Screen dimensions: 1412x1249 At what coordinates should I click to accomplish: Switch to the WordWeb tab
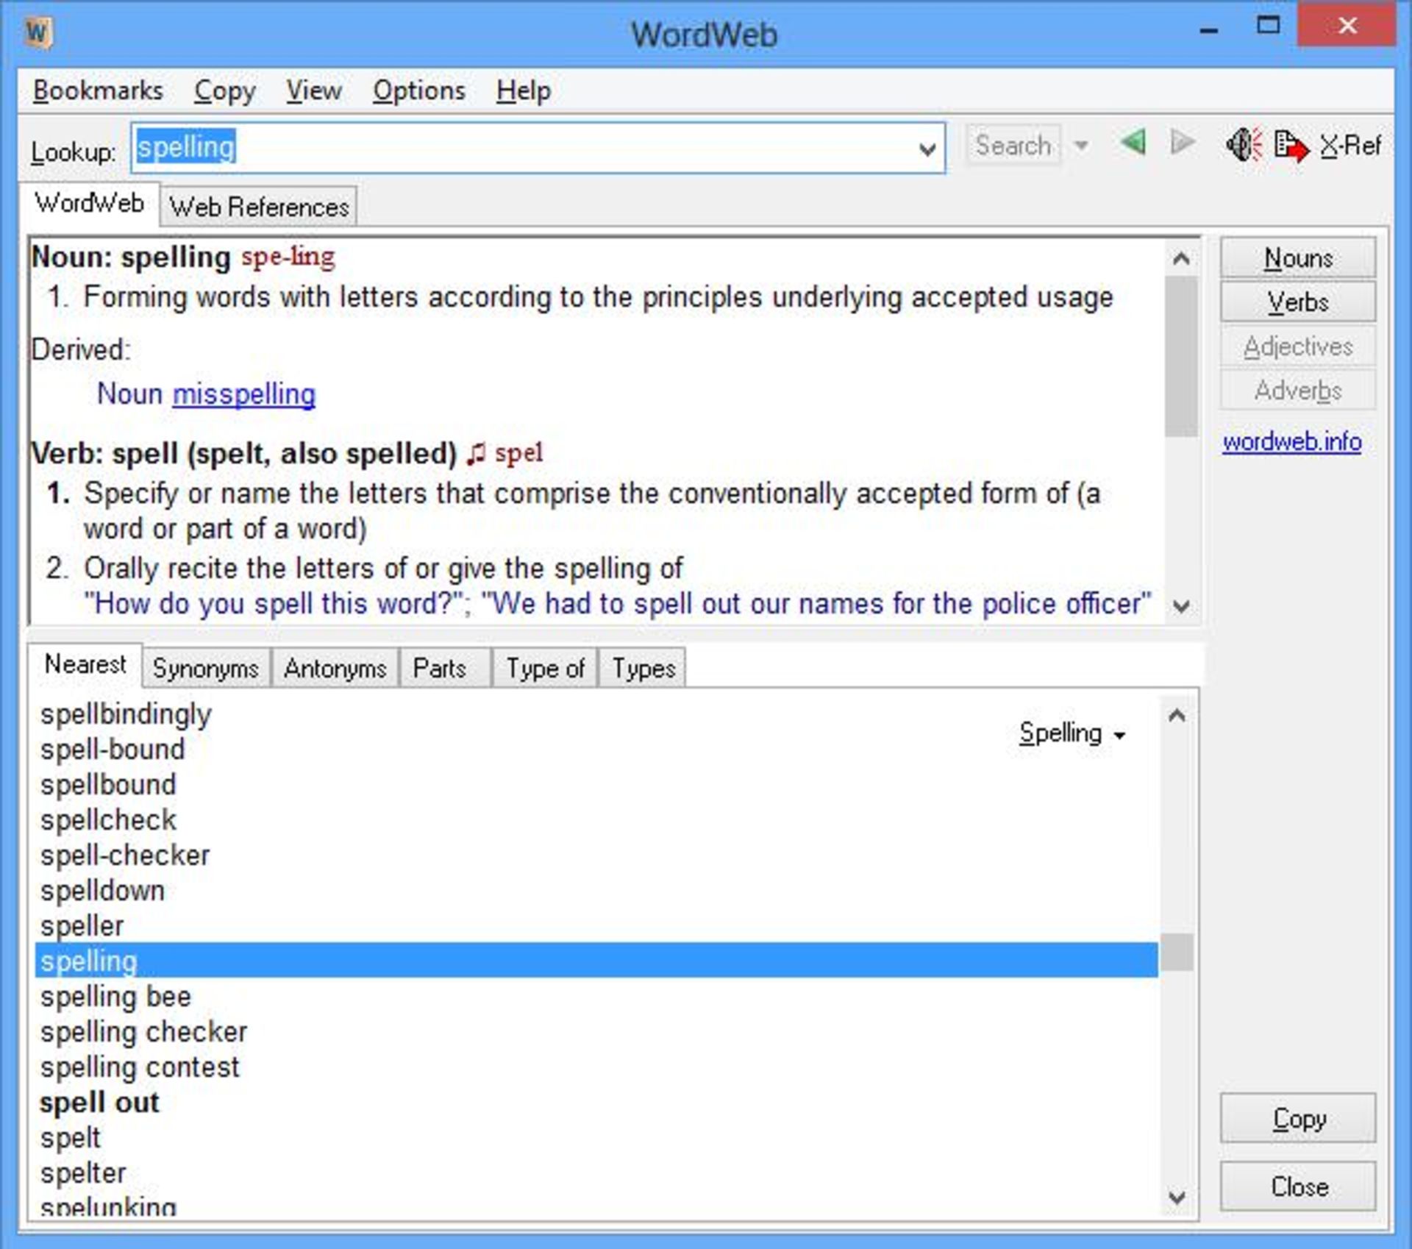pos(89,203)
